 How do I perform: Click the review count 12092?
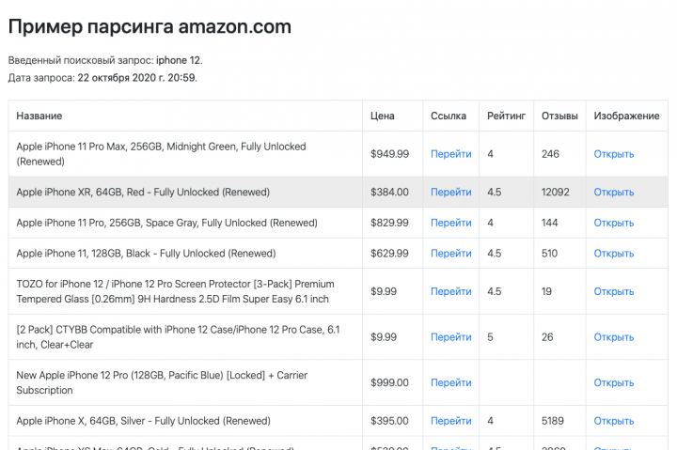pyautogui.click(x=556, y=192)
